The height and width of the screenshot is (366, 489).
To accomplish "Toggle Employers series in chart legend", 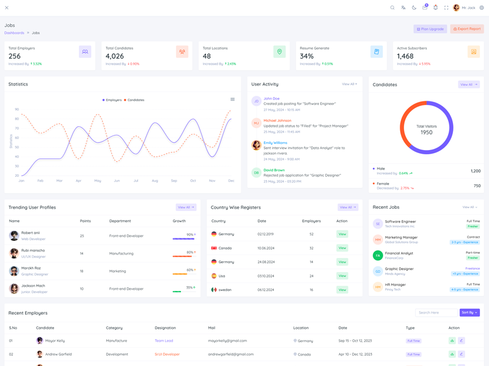I will [112, 100].
